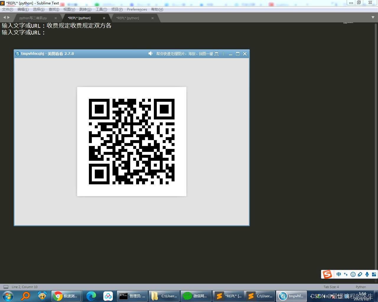Click the QR code image in the viewer
Image resolution: width=378 pixels, height=302 pixels.
tap(131, 141)
